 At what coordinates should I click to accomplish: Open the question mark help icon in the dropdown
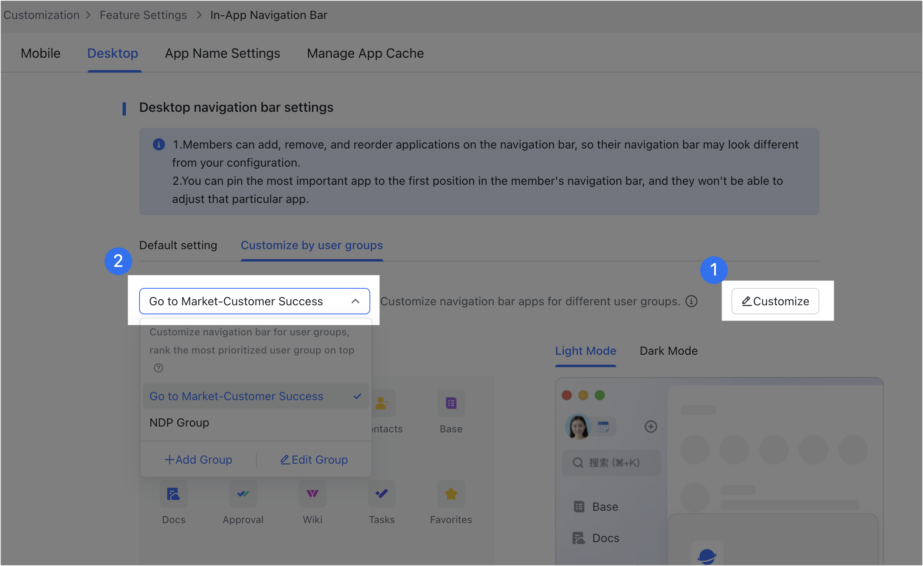159,368
